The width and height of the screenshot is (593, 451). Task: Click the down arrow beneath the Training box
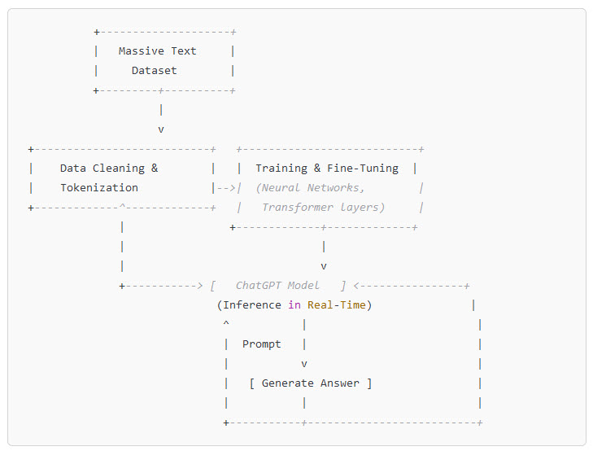point(324,266)
